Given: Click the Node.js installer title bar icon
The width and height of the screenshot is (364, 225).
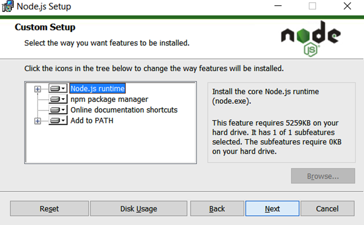Looking at the screenshot, I should pyautogui.click(x=8, y=6).
